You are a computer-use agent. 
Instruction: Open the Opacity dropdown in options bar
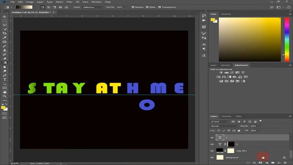[126, 7]
